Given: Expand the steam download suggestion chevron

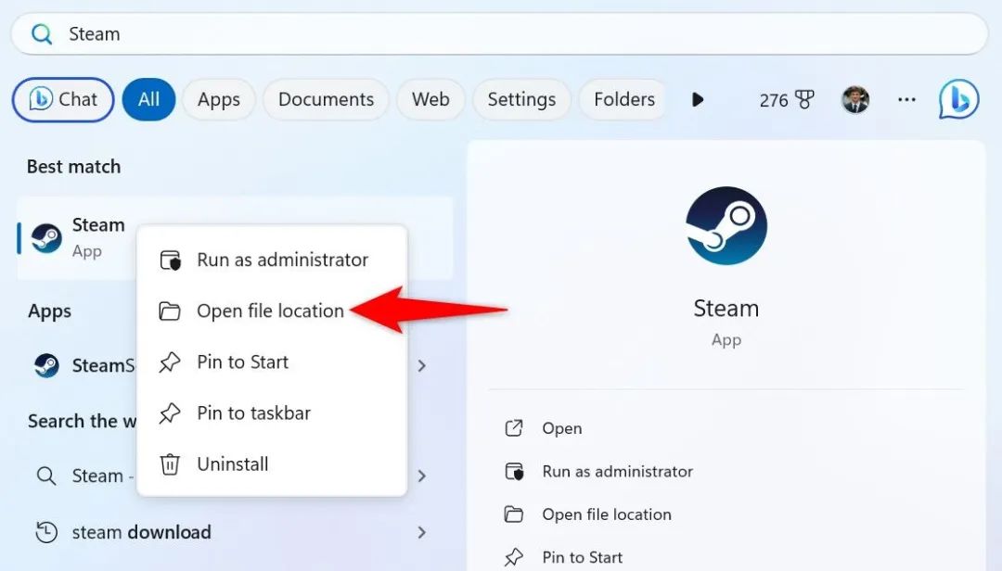Looking at the screenshot, I should [x=422, y=532].
